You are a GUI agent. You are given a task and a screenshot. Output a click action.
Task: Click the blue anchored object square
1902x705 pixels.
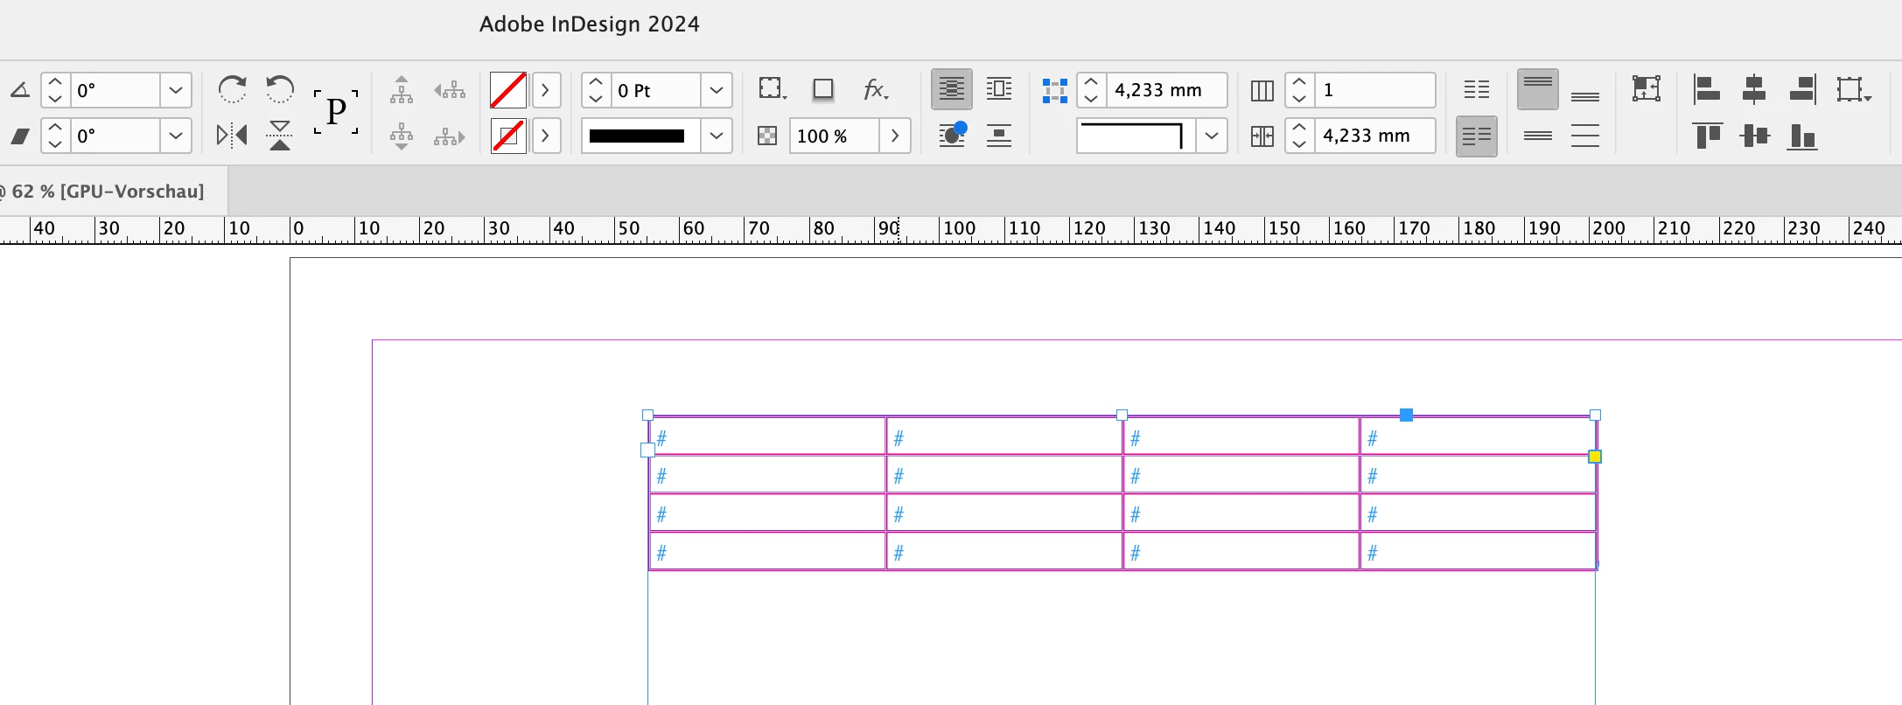1406,415
